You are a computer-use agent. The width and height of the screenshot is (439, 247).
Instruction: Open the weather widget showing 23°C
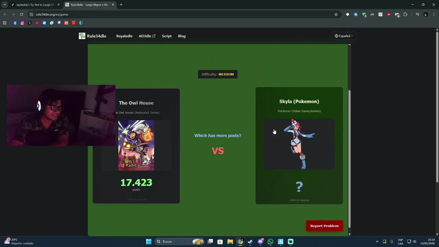pyautogui.click(x=19, y=242)
